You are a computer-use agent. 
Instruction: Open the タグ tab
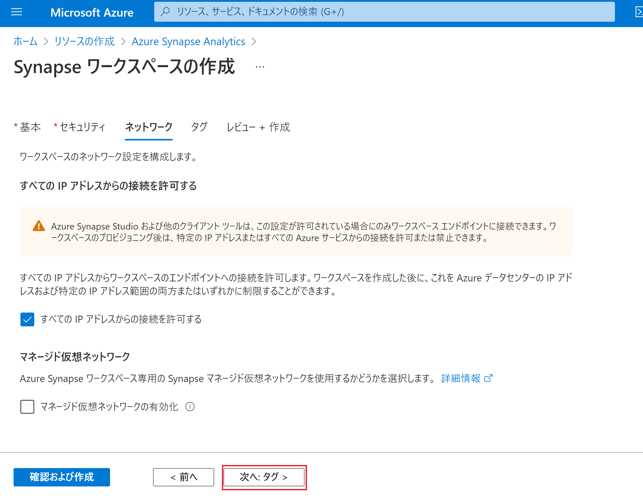tap(199, 127)
